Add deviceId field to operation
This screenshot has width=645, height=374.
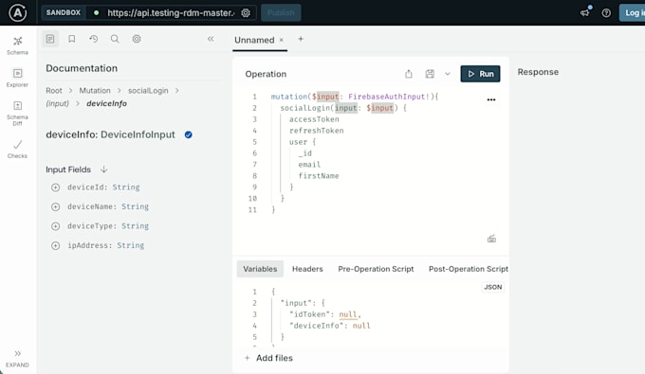56,187
